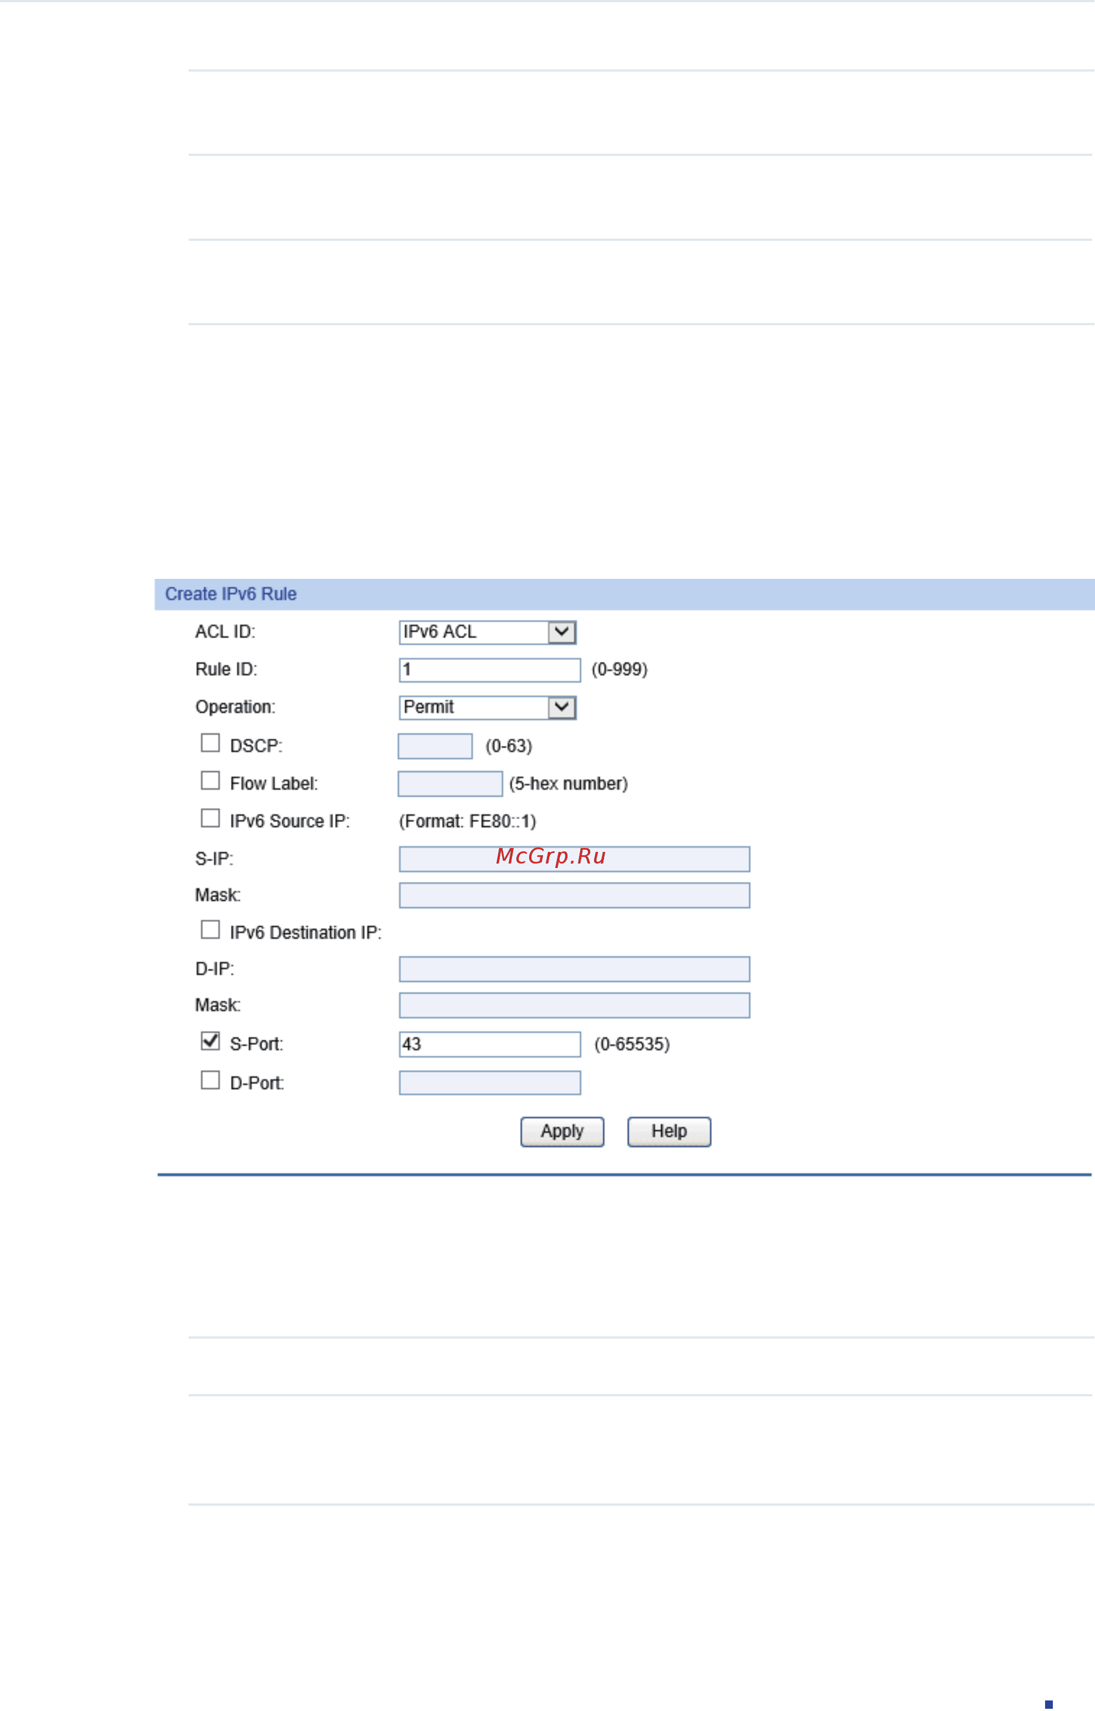
Task: Click the (0-999) range hint text
Action: tap(619, 669)
